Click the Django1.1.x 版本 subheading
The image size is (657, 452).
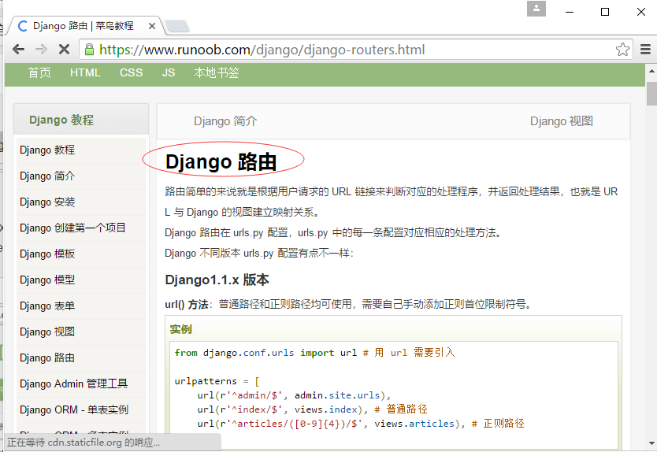click(x=217, y=280)
